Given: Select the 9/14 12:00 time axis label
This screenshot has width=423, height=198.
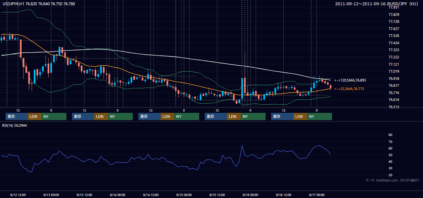Looking at the screenshot, I should (x=151, y=195).
